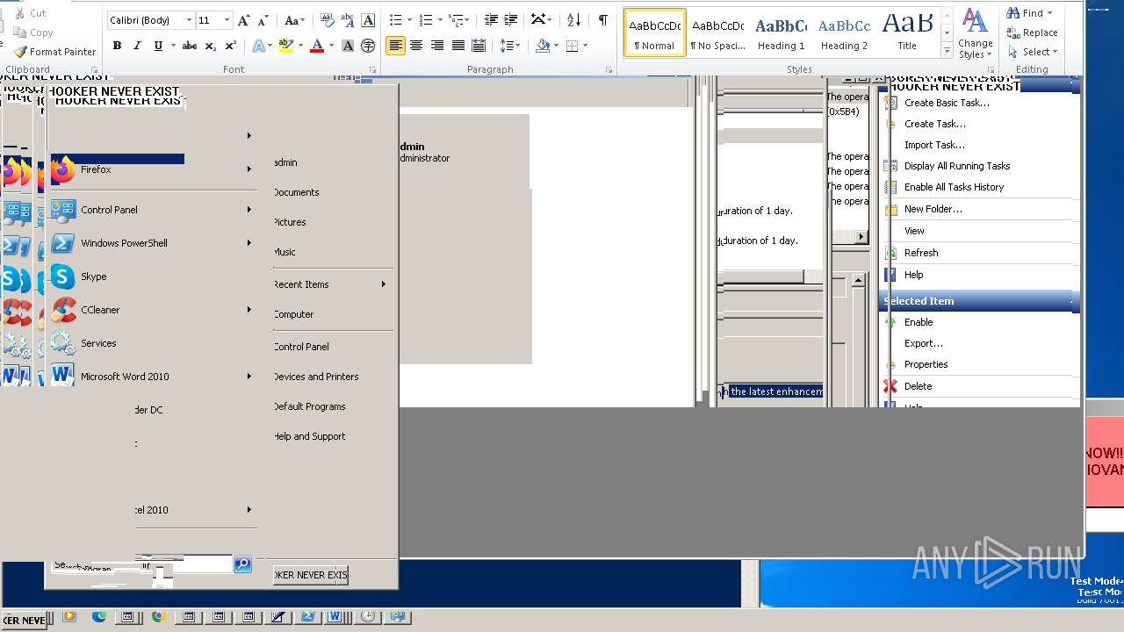1124x632 pixels.
Task: Click the Subscript x₂ icon
Action: (x=211, y=46)
